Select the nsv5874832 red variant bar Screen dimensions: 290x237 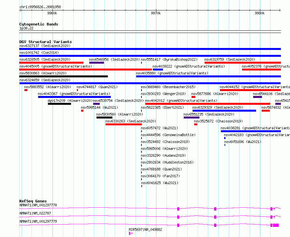[x=266, y=111]
